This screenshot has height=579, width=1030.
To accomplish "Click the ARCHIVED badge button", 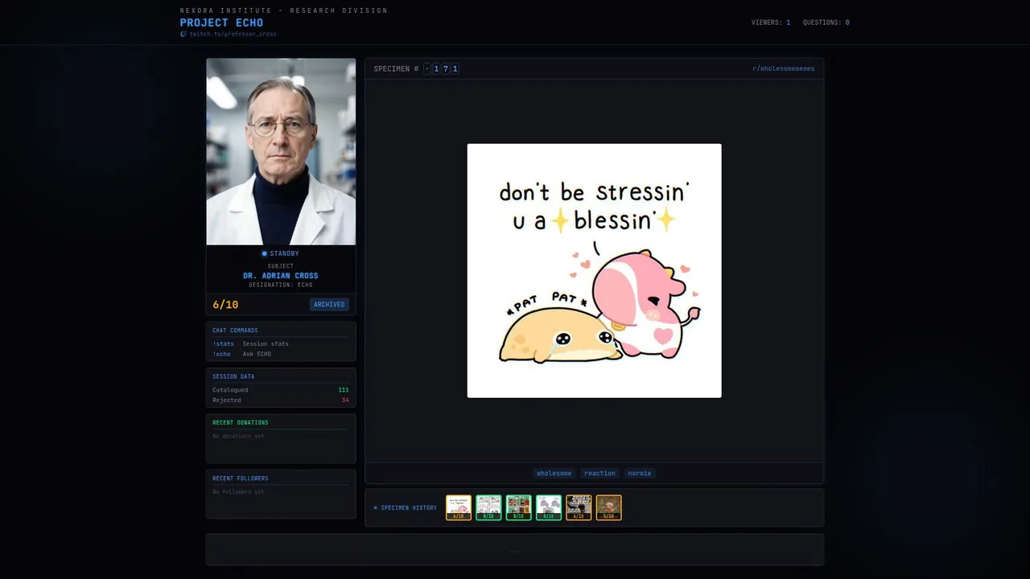I will [x=329, y=305].
